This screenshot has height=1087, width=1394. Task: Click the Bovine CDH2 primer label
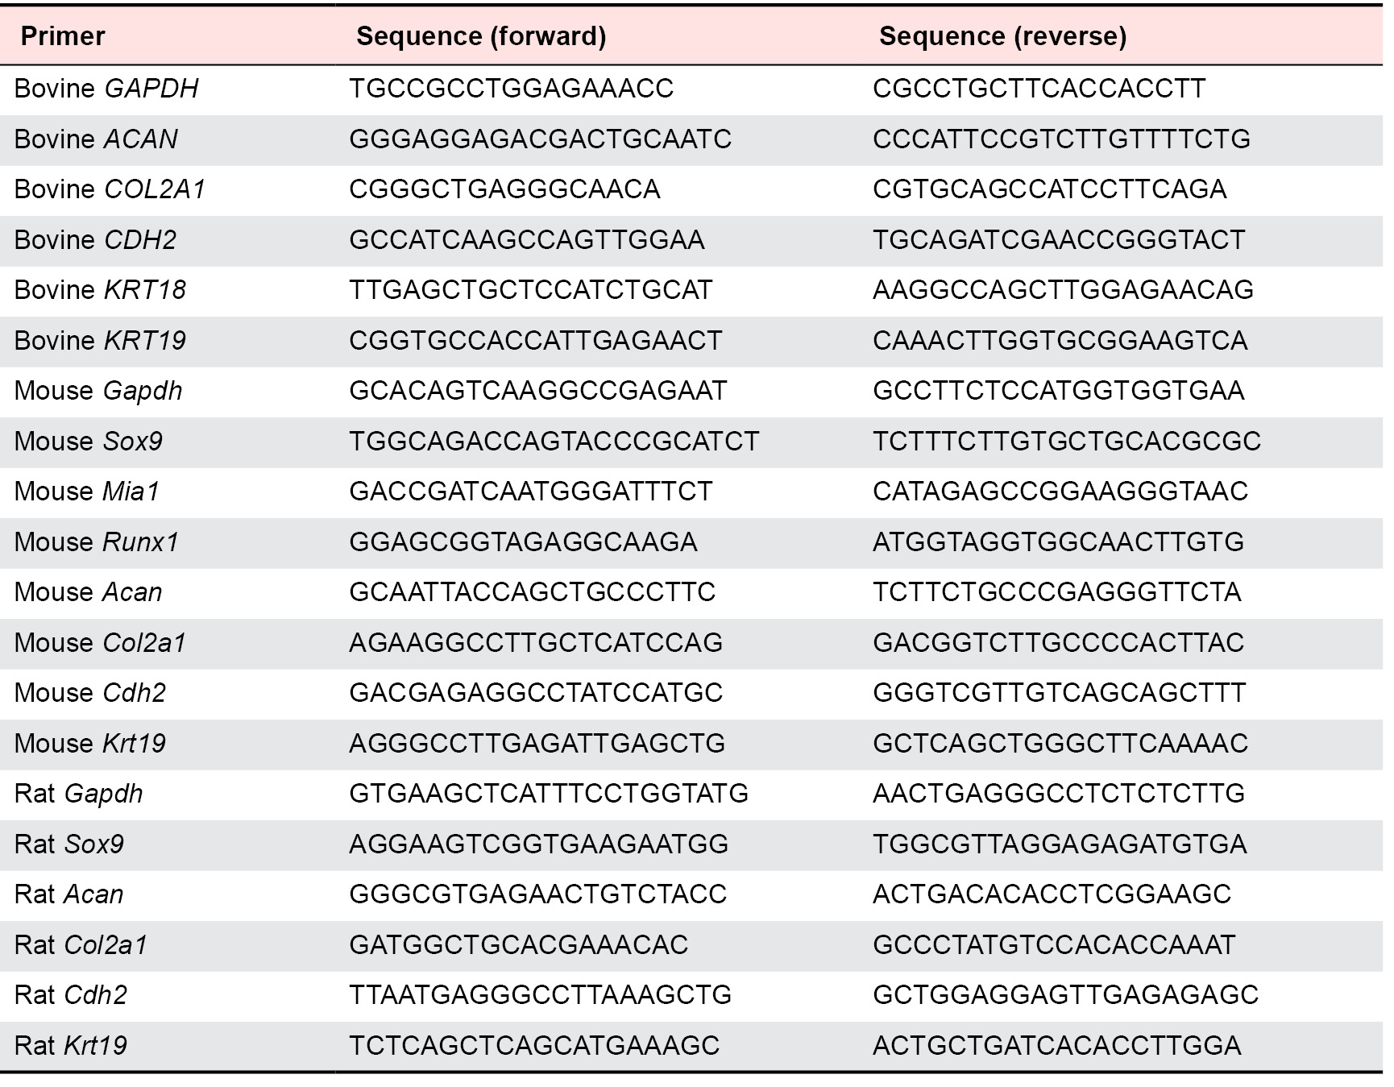95,240
